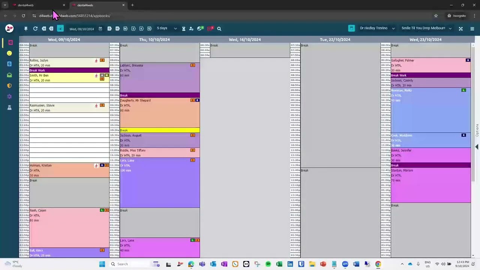Advance one day with the forward D icon
Image resolution: width=480 pixels, height=270 pixels.
(109, 28)
